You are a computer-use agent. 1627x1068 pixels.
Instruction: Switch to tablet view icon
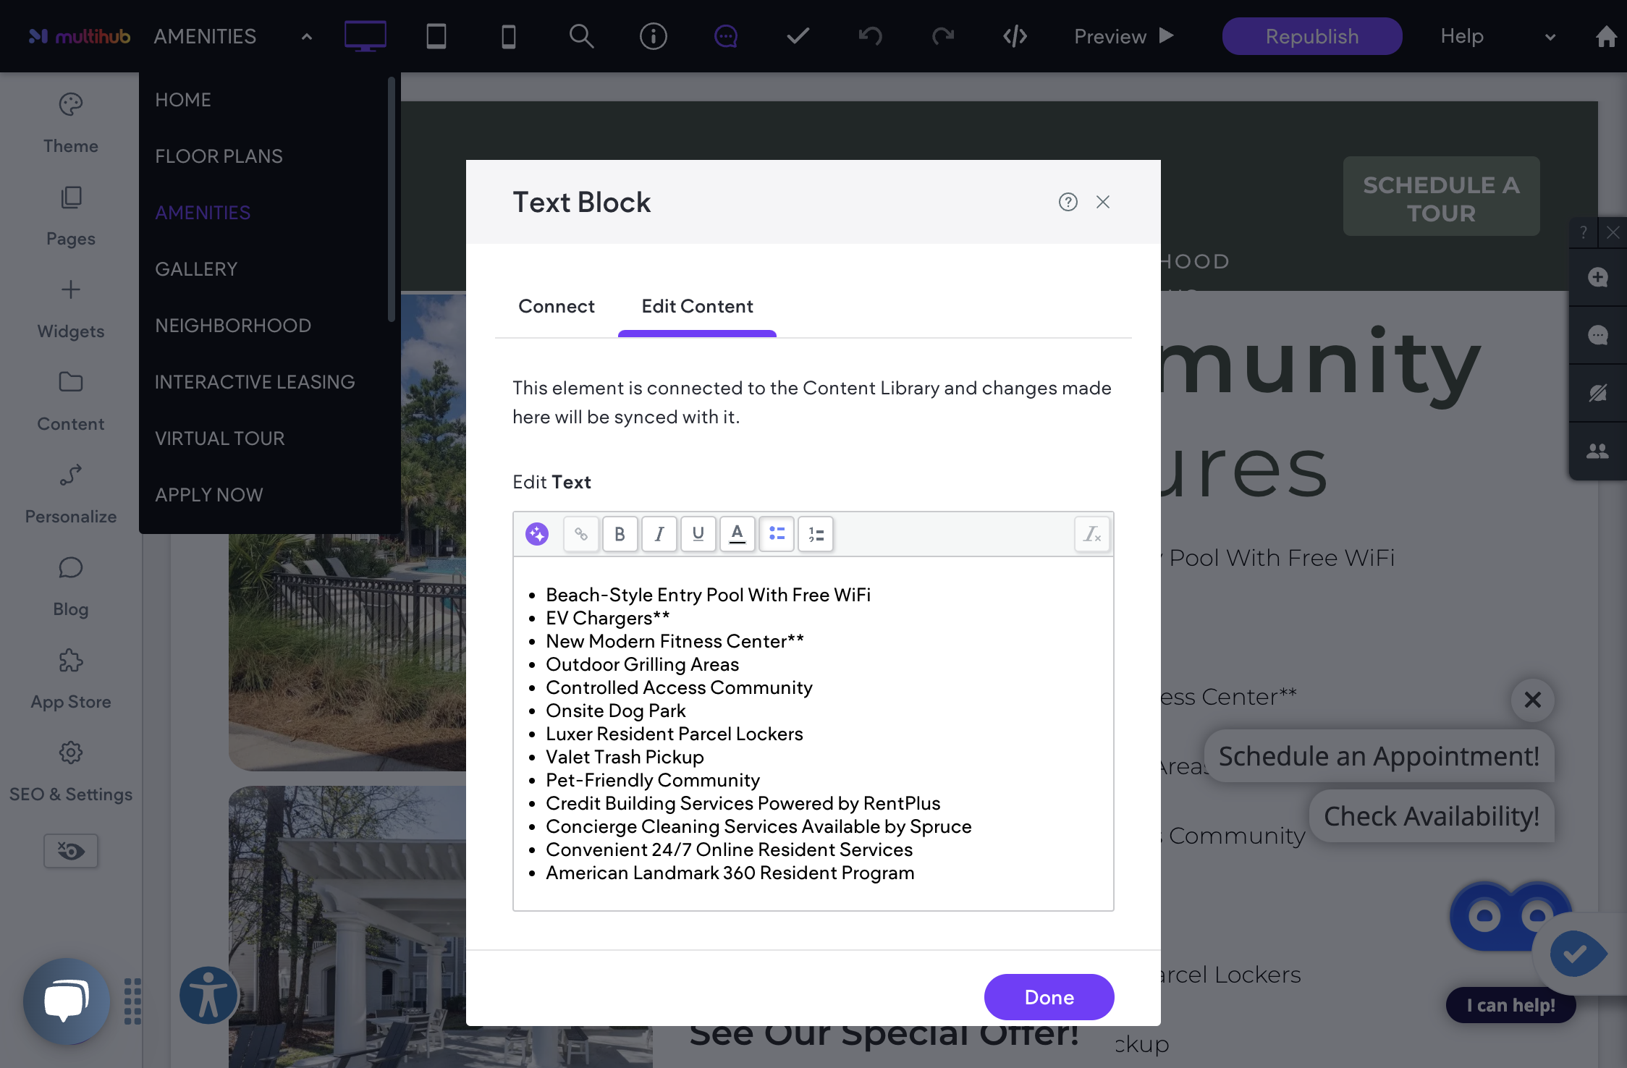436,36
